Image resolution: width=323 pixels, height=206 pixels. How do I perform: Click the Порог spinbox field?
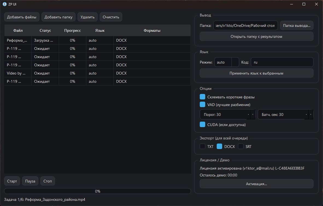[x=223, y=115]
